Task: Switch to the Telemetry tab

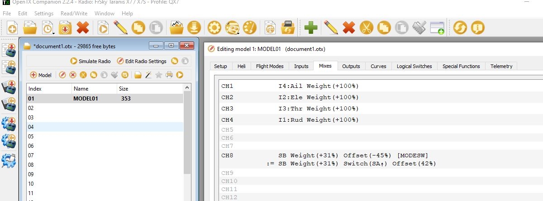Action: tap(501, 66)
